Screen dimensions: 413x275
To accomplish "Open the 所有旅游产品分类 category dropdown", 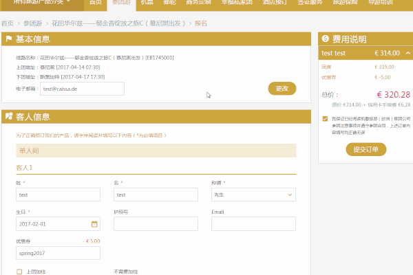I will [41, 3].
